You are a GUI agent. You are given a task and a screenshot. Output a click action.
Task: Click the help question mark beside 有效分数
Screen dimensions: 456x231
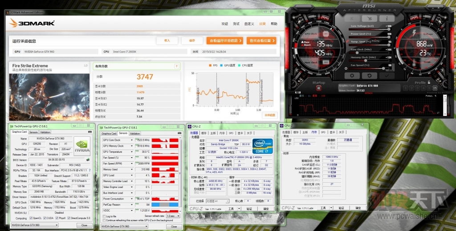tap(176, 66)
